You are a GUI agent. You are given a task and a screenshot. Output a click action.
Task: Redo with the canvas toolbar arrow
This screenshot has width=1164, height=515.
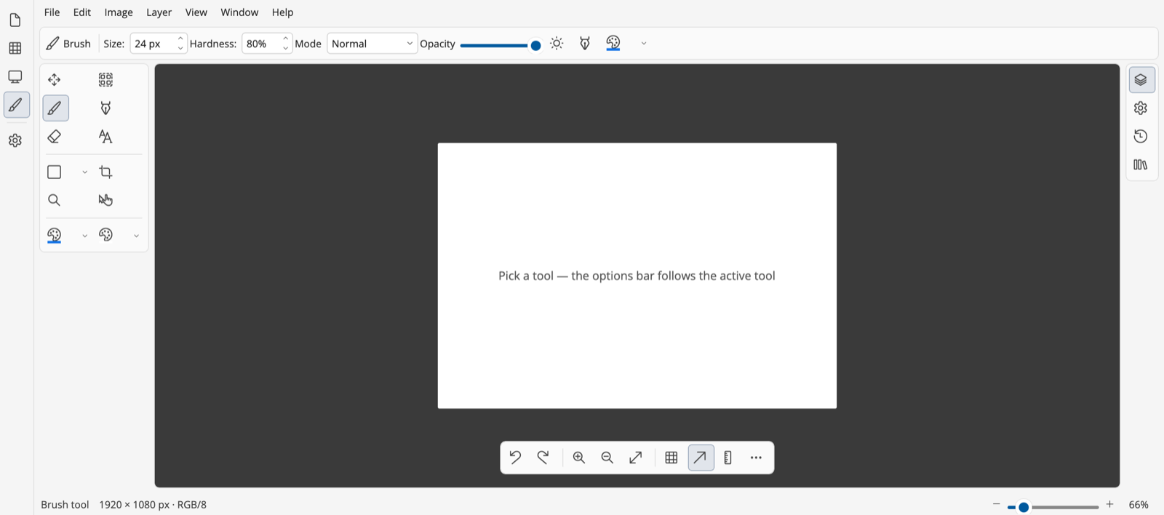tap(543, 458)
